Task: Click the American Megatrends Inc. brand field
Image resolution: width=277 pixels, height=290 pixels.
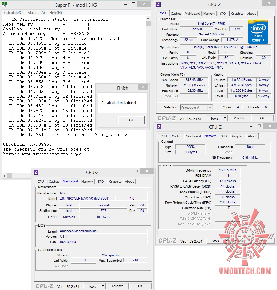Action: coord(103,231)
